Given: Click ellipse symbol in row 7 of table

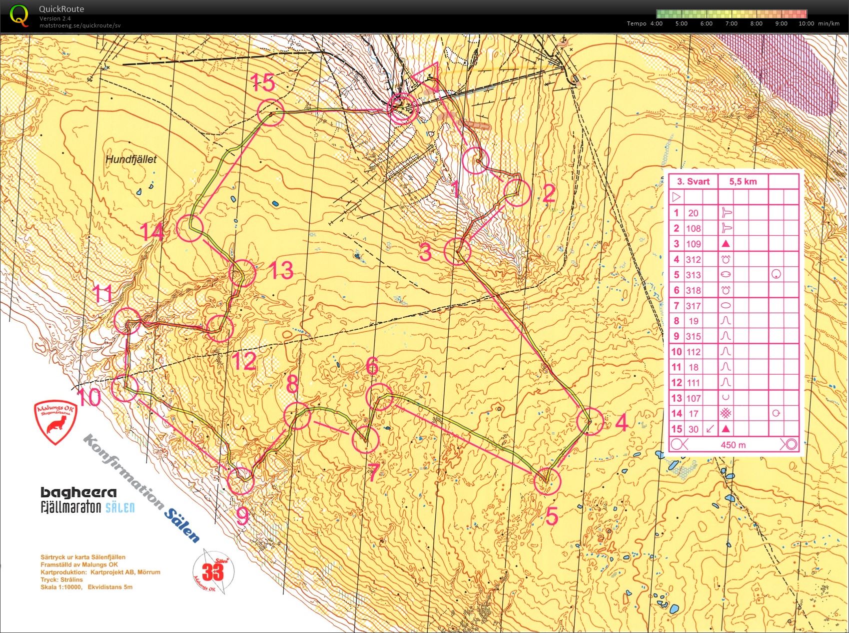Looking at the screenshot, I should pos(726,306).
